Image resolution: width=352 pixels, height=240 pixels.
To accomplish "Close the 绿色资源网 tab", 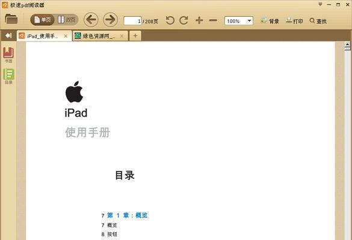I will (122, 36).
